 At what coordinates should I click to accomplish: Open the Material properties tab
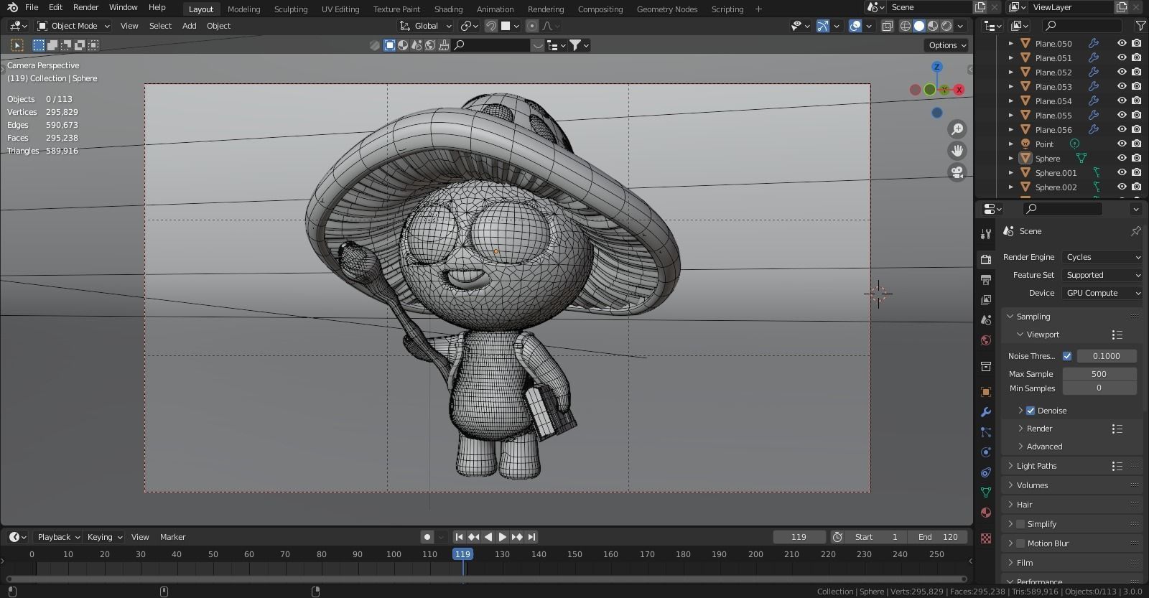click(x=986, y=513)
